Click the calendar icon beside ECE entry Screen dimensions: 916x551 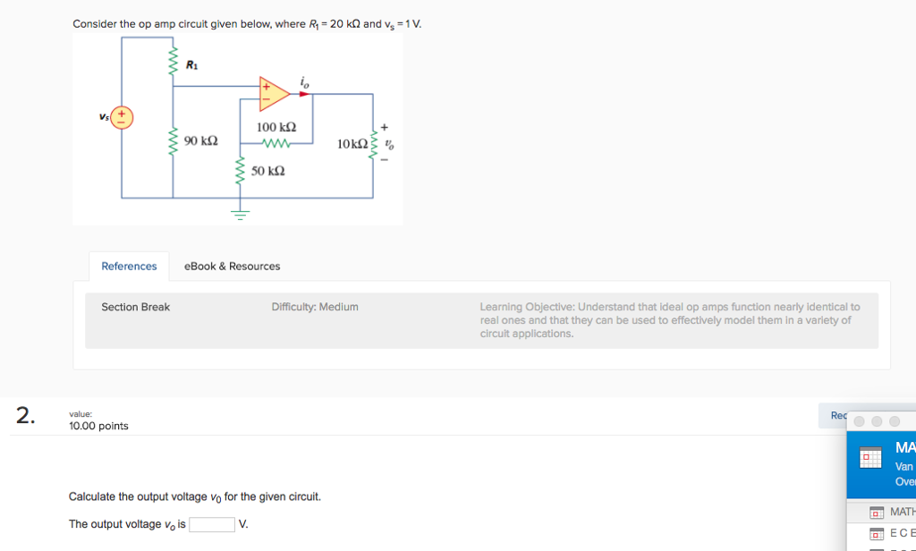(x=876, y=533)
